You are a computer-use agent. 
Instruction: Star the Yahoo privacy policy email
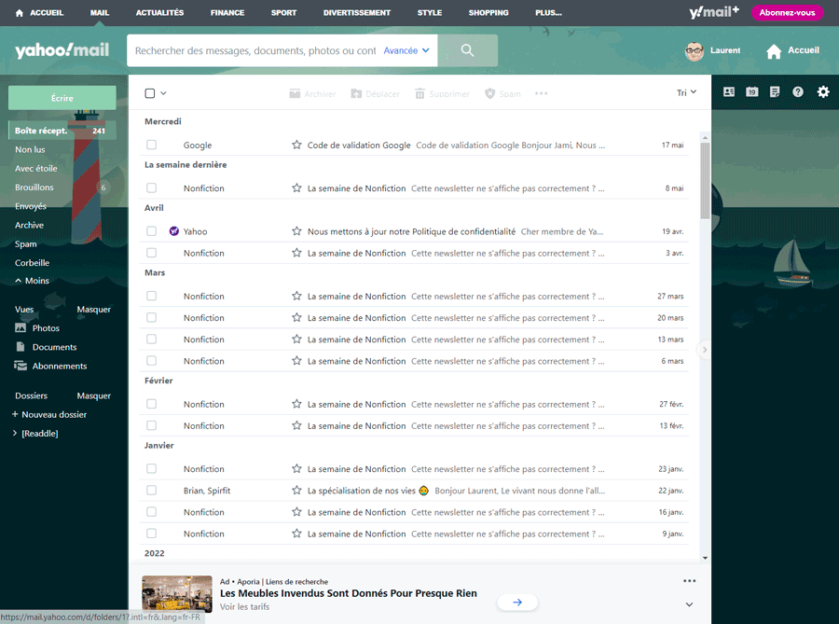tap(296, 231)
